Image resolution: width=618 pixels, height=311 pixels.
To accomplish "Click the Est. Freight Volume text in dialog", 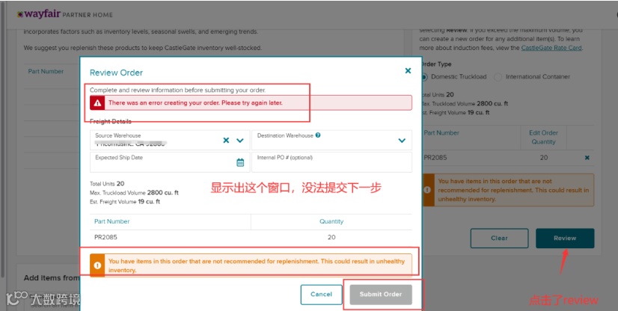I will [x=125, y=202].
